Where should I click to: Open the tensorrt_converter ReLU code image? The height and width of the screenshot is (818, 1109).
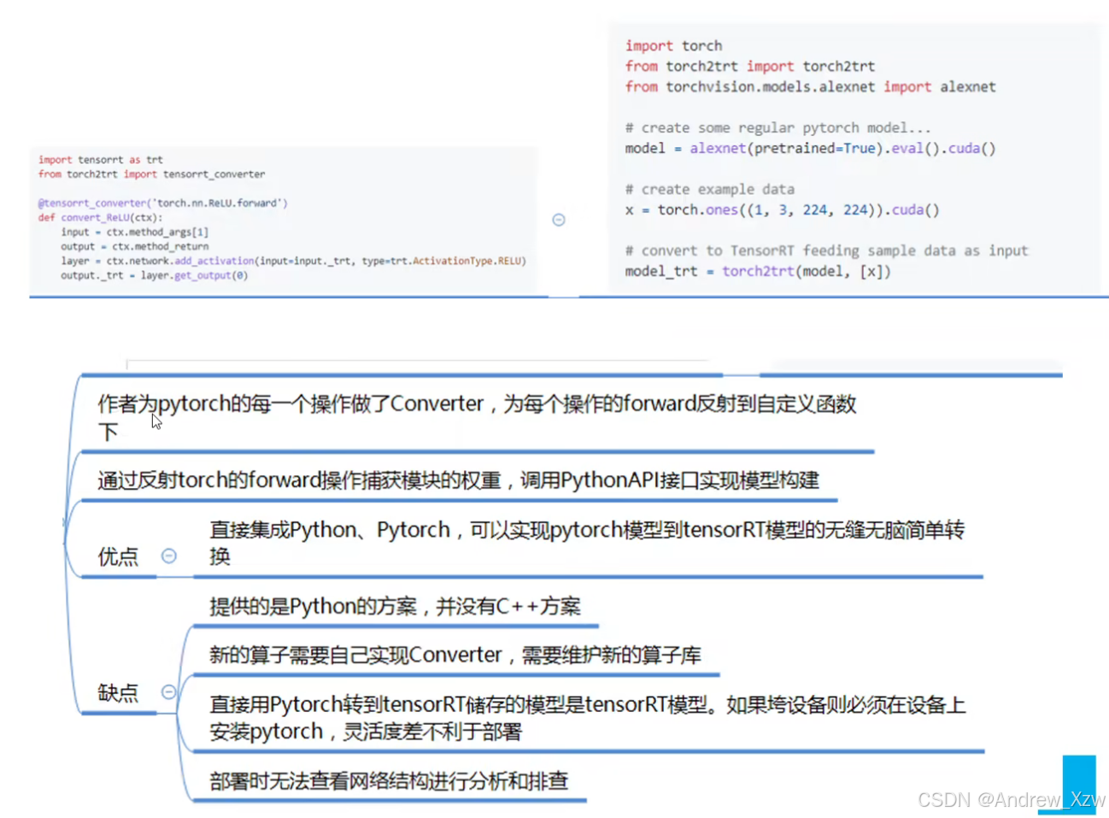(283, 220)
